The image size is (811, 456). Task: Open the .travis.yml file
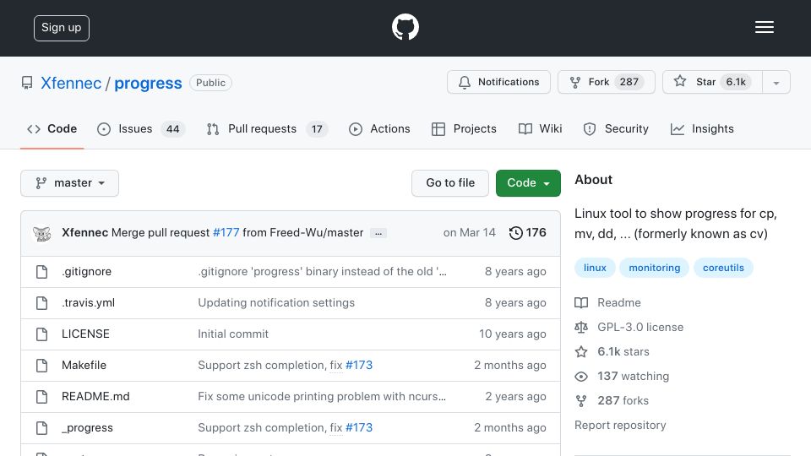tap(88, 303)
